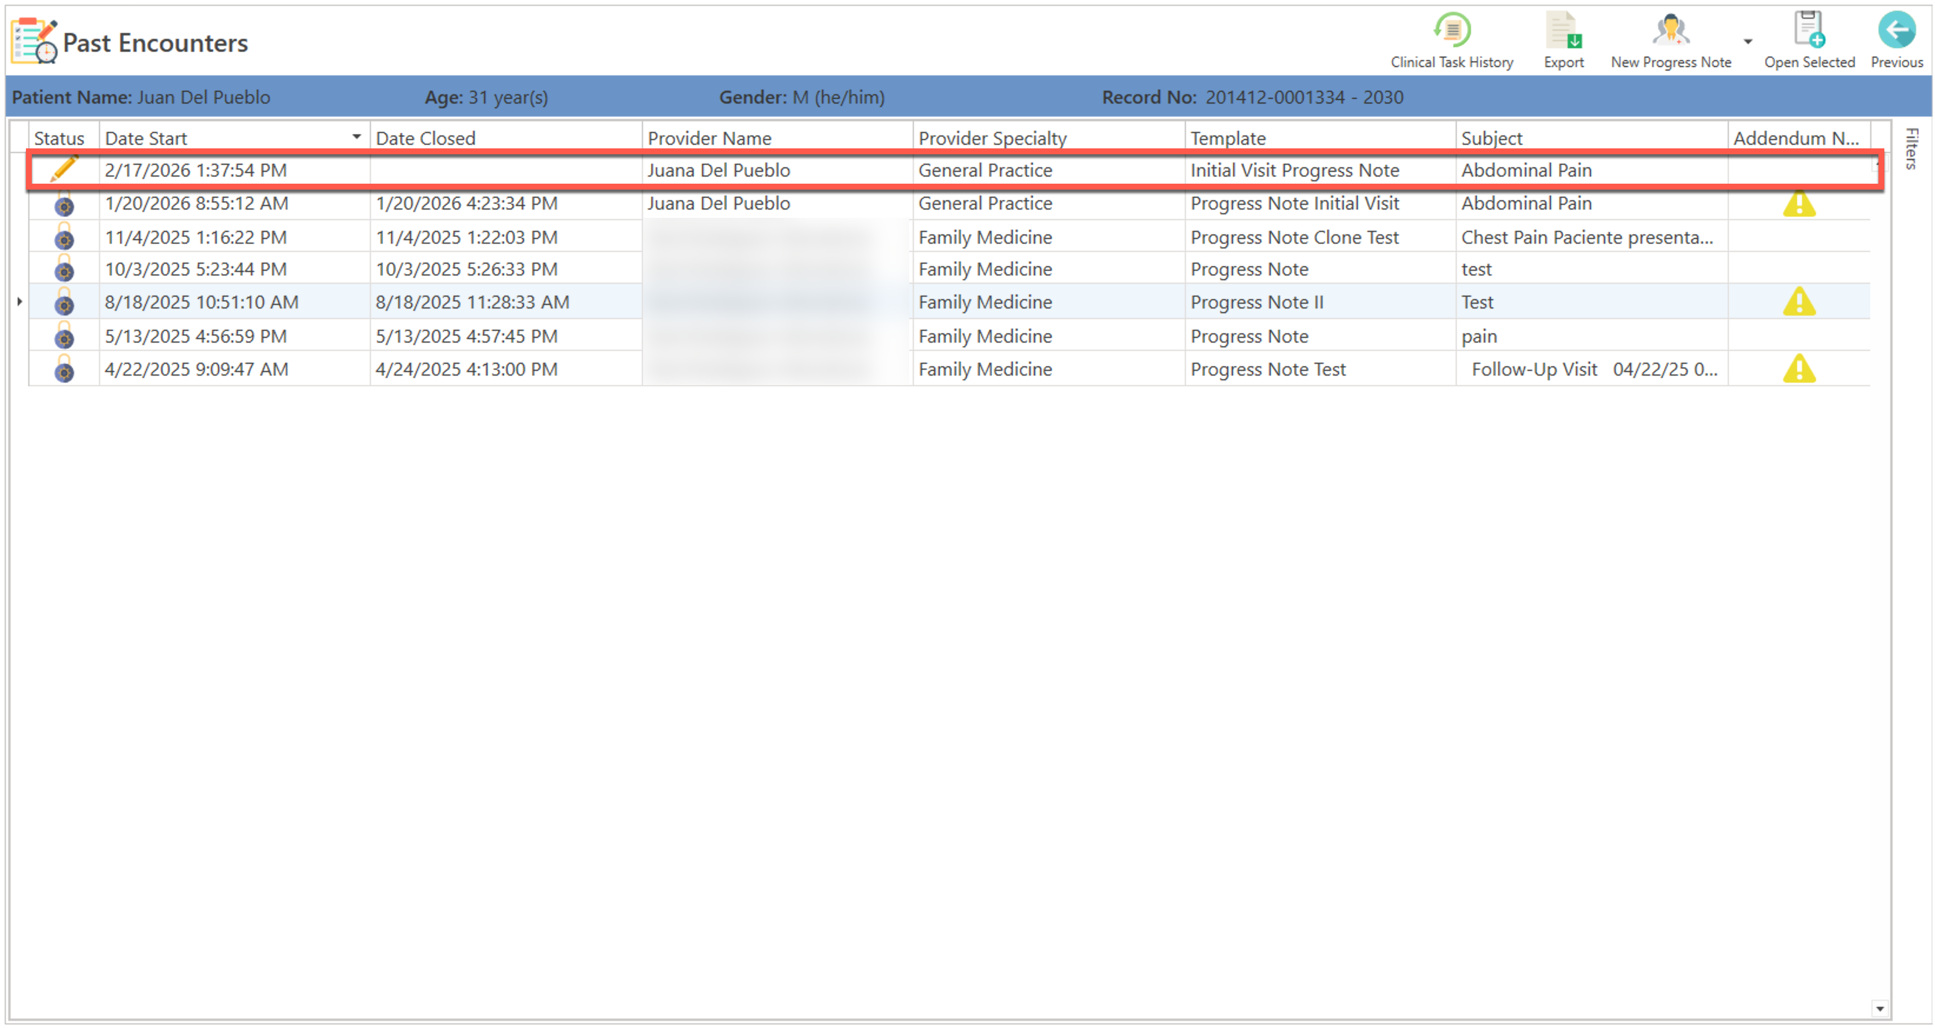
Task: Select the Progress Note Clone Test row
Action: [x=1294, y=237]
